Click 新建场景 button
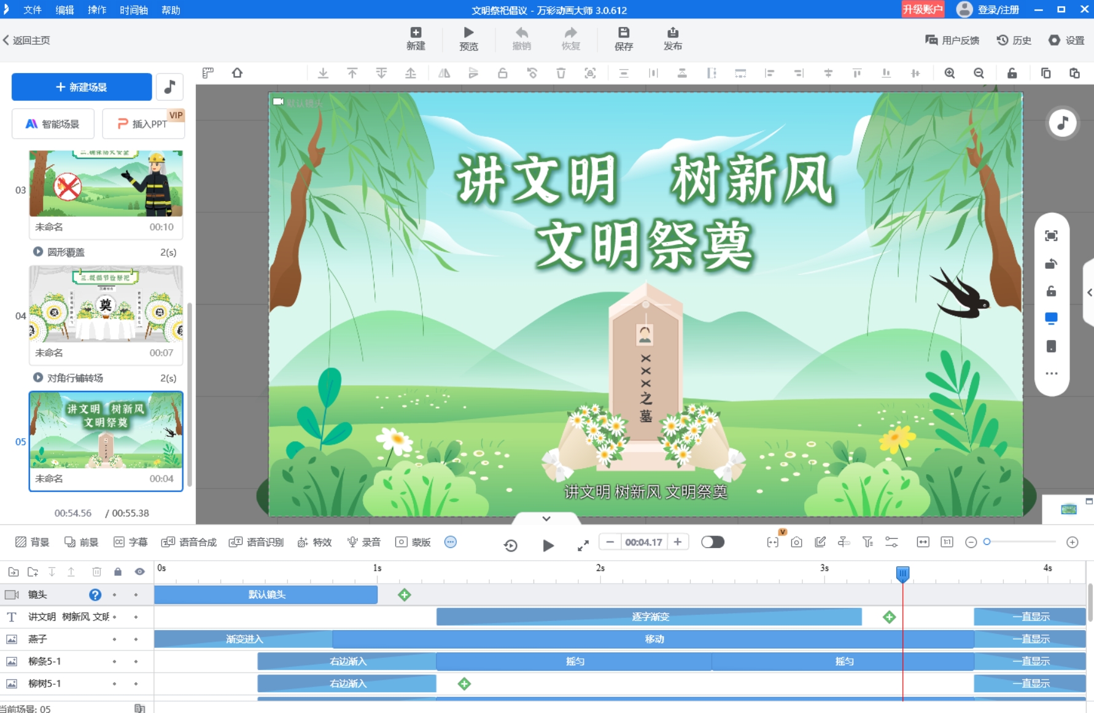The height and width of the screenshot is (713, 1094). (x=82, y=87)
